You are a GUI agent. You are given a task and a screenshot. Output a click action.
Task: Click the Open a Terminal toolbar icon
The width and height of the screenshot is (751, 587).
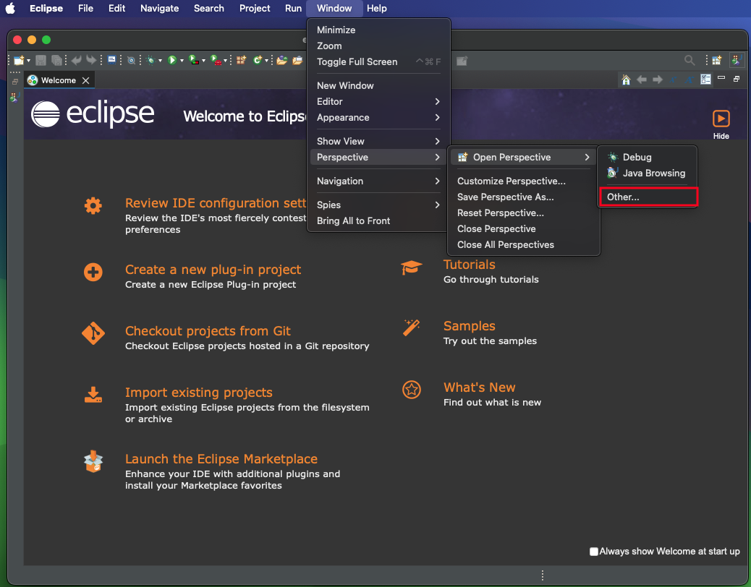(111, 60)
